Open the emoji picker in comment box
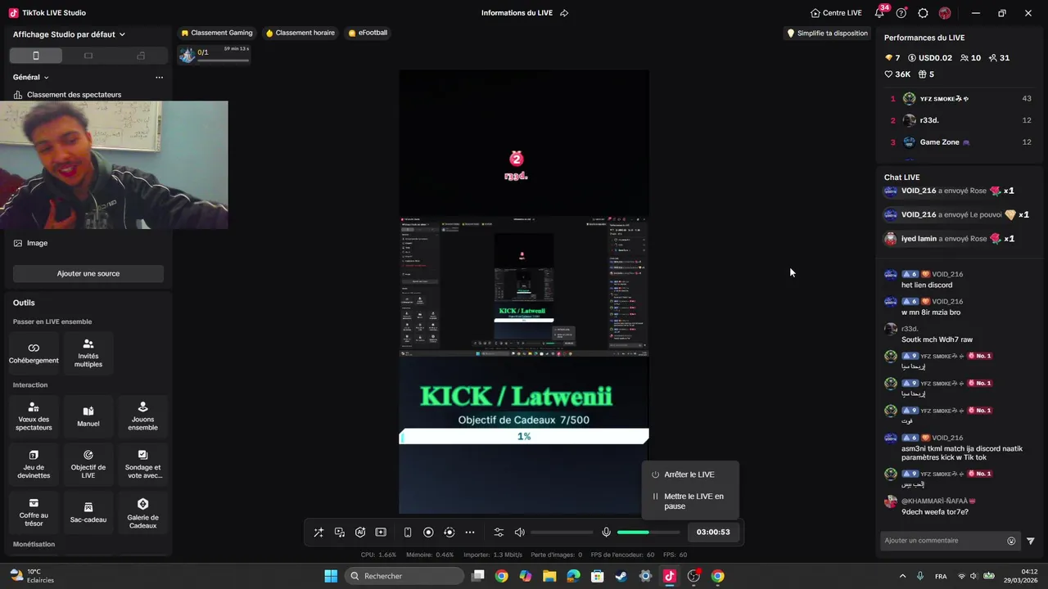The width and height of the screenshot is (1048, 589). pos(1011,541)
